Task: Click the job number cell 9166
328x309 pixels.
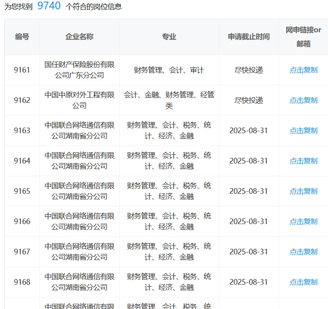Action: 22,221
